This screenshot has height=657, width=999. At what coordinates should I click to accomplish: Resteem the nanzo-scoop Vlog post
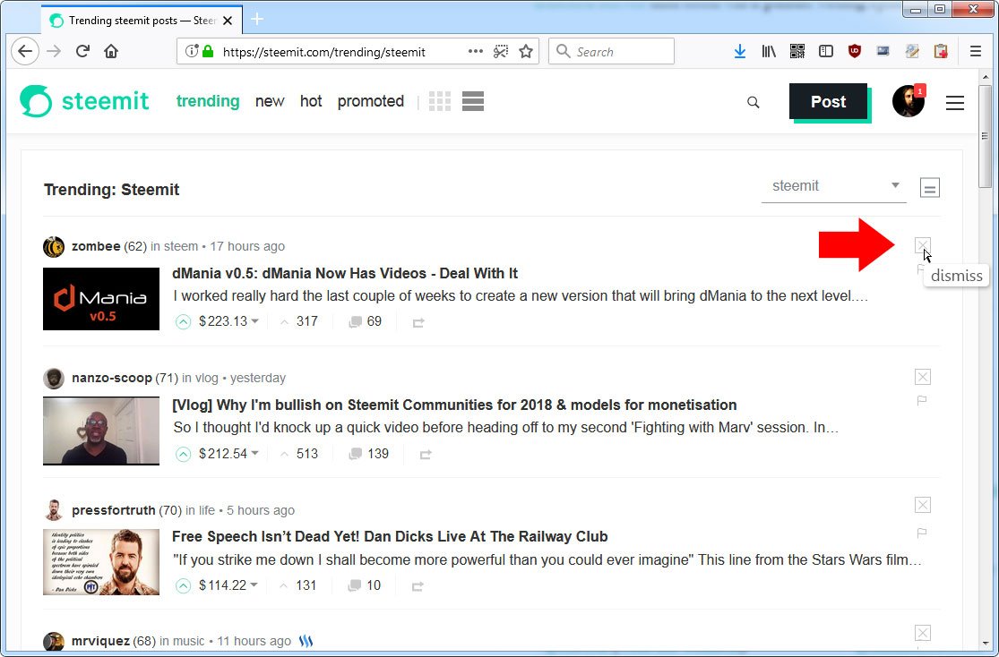click(x=426, y=455)
